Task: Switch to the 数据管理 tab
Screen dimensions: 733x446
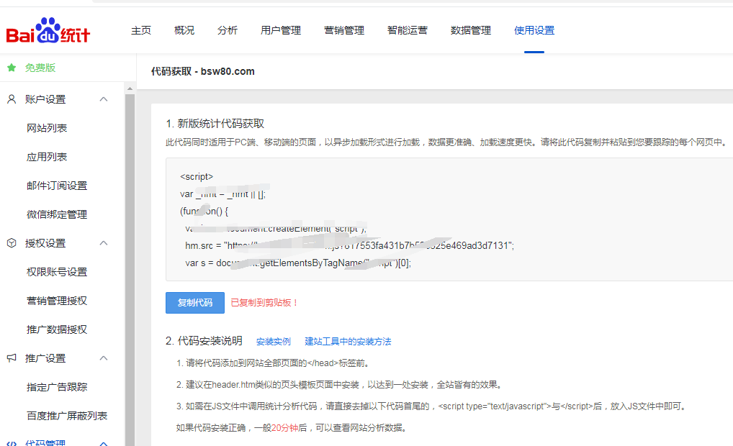Action: 471,30
